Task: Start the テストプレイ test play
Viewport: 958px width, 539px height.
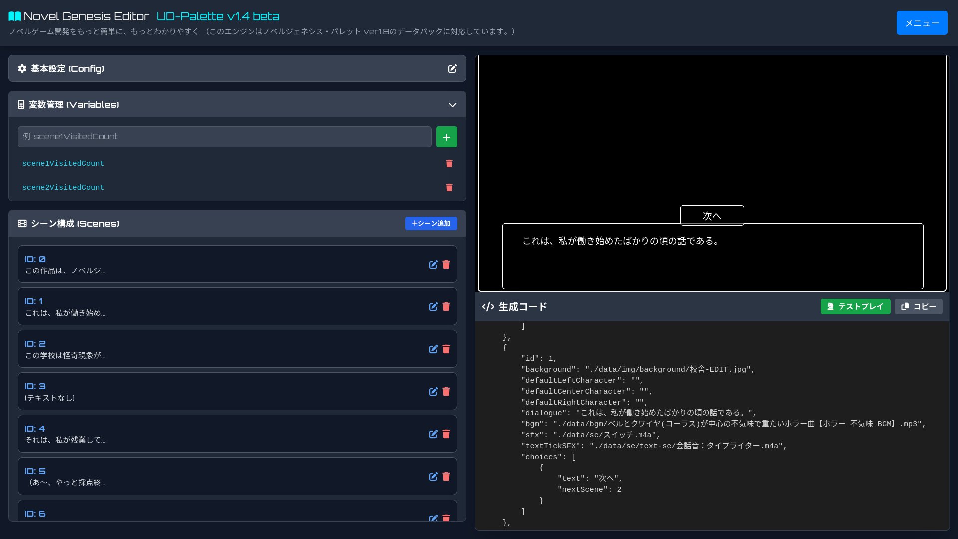Action: click(x=855, y=307)
